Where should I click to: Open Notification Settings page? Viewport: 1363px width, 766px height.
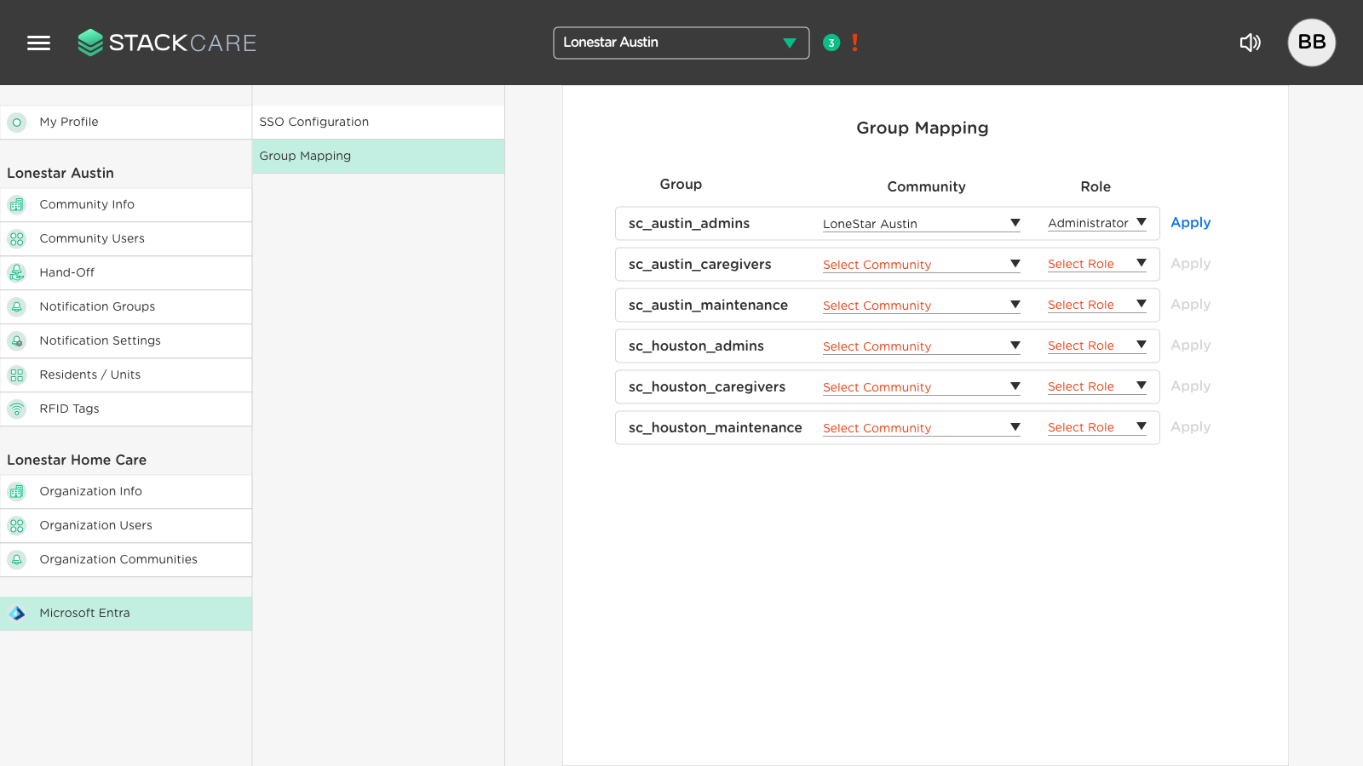click(x=126, y=341)
